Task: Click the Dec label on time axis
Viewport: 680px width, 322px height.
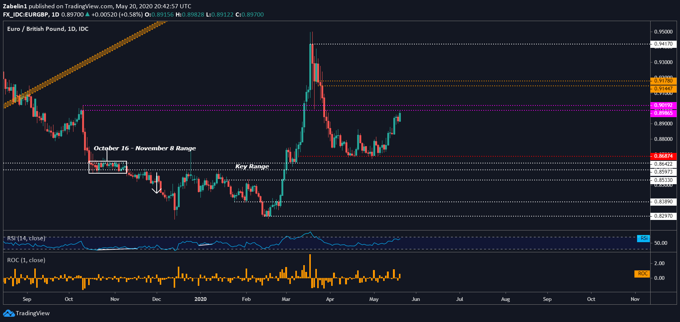Action: click(x=156, y=299)
